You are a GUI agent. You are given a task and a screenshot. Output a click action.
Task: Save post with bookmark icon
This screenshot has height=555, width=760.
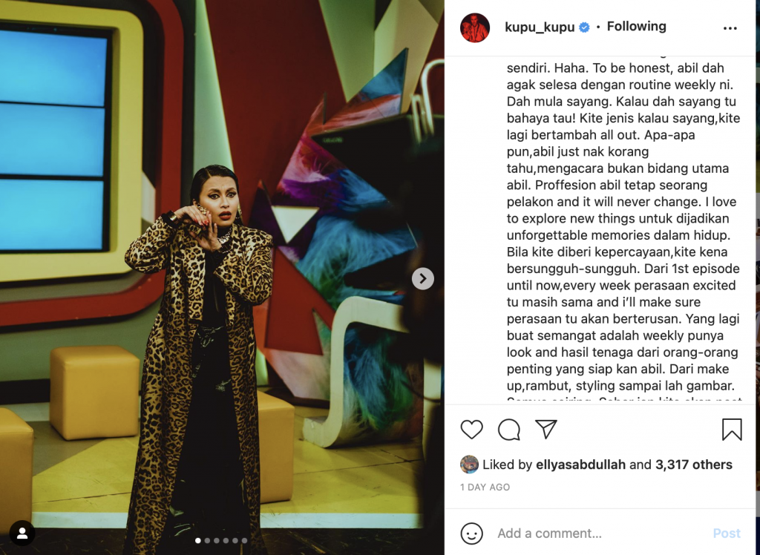coord(732,430)
